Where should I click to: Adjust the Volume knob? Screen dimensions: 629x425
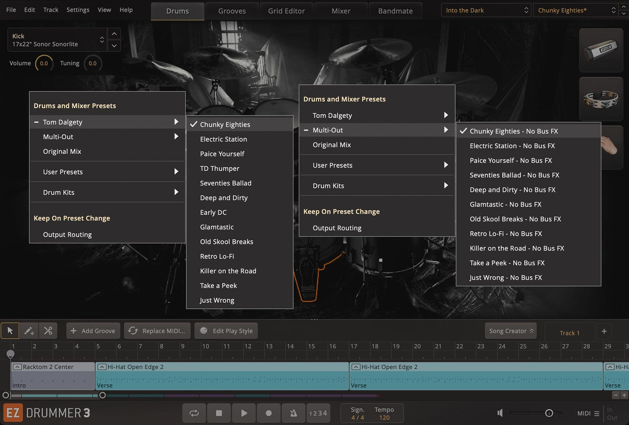coord(44,63)
